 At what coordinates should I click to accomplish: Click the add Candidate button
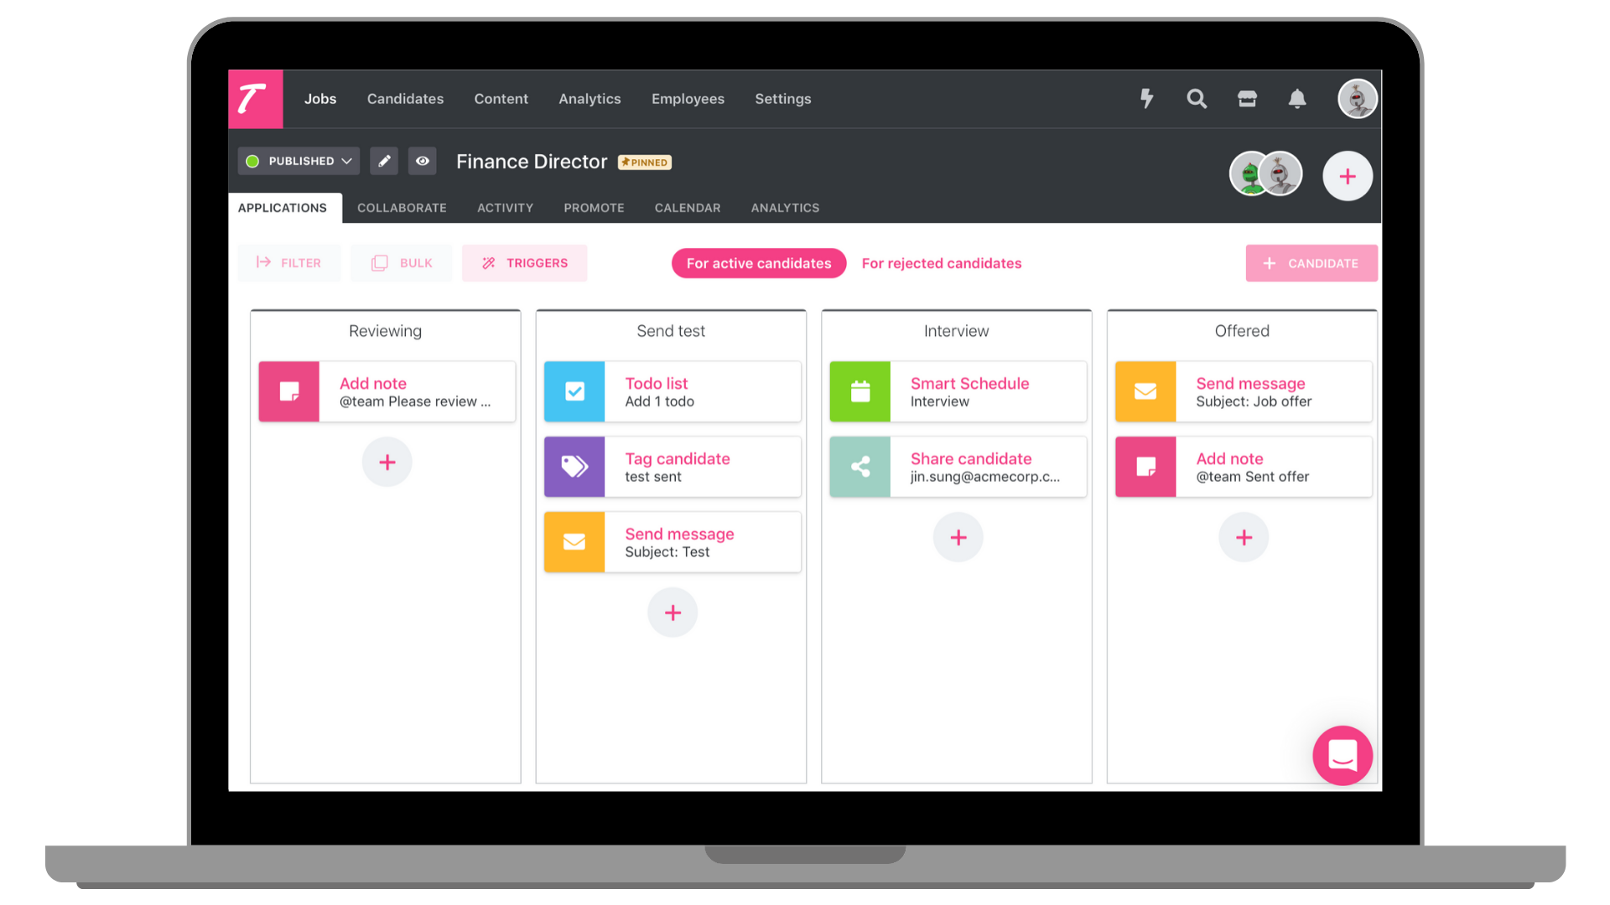[1311, 263]
